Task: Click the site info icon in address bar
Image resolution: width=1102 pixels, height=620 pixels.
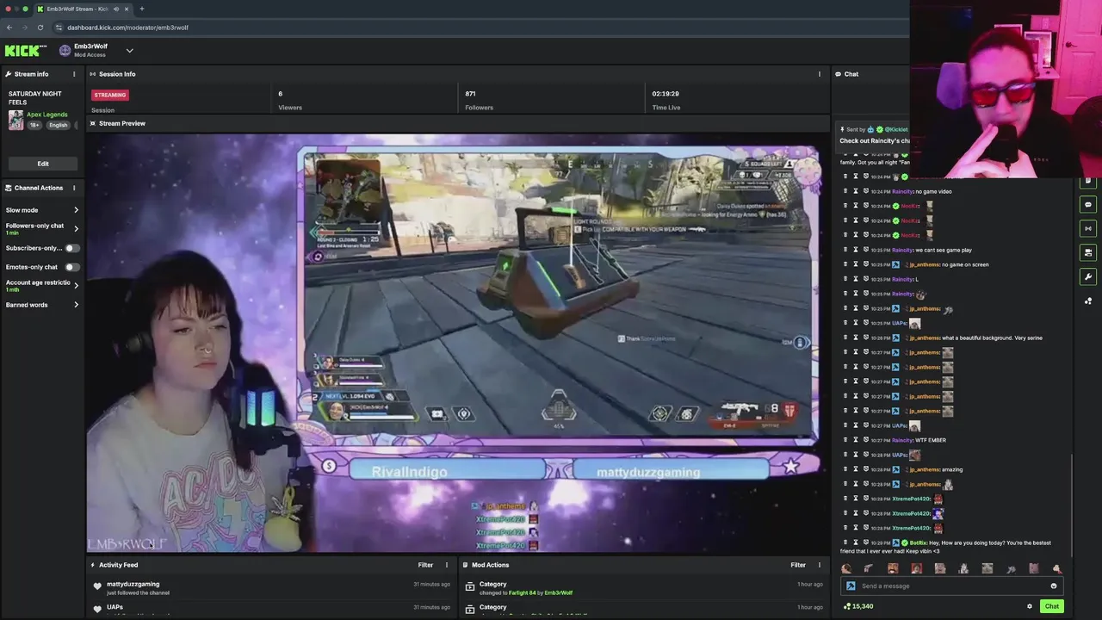Action: [x=59, y=28]
